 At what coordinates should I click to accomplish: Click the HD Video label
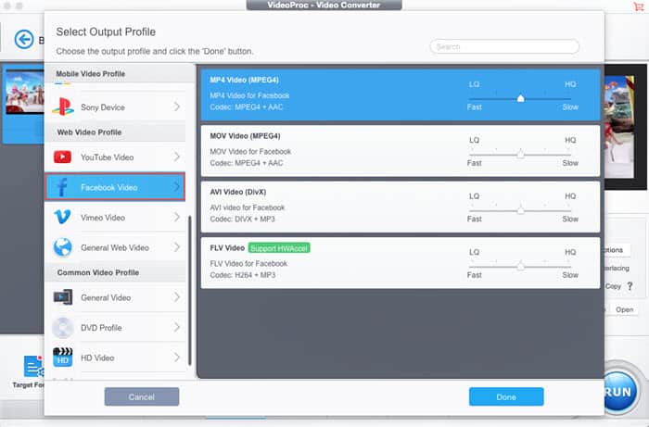coord(97,358)
